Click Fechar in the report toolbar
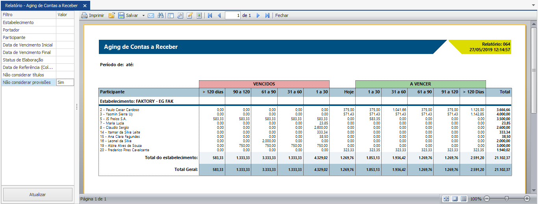This screenshot has width=538, height=204. (282, 15)
